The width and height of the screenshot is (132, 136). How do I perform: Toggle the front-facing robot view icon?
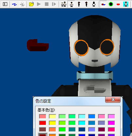71,4
